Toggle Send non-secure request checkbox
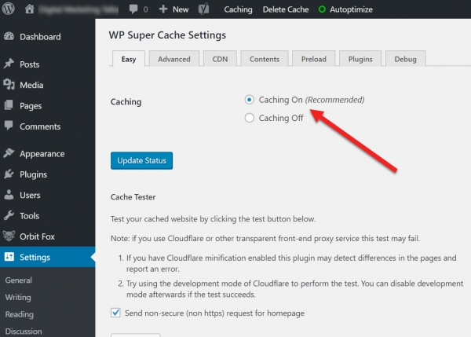Screen dimensions: 471x337 [115, 313]
